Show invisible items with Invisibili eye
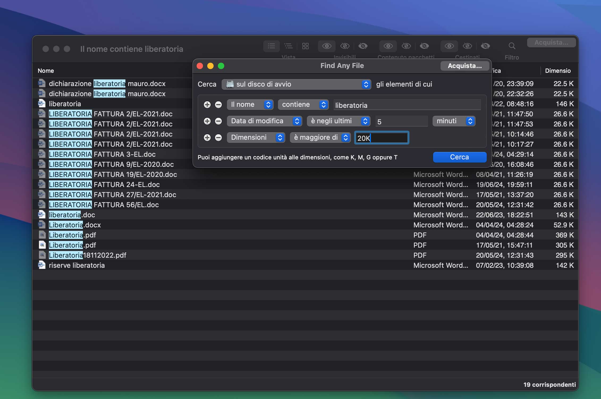The width and height of the screenshot is (601, 399). coord(327,46)
